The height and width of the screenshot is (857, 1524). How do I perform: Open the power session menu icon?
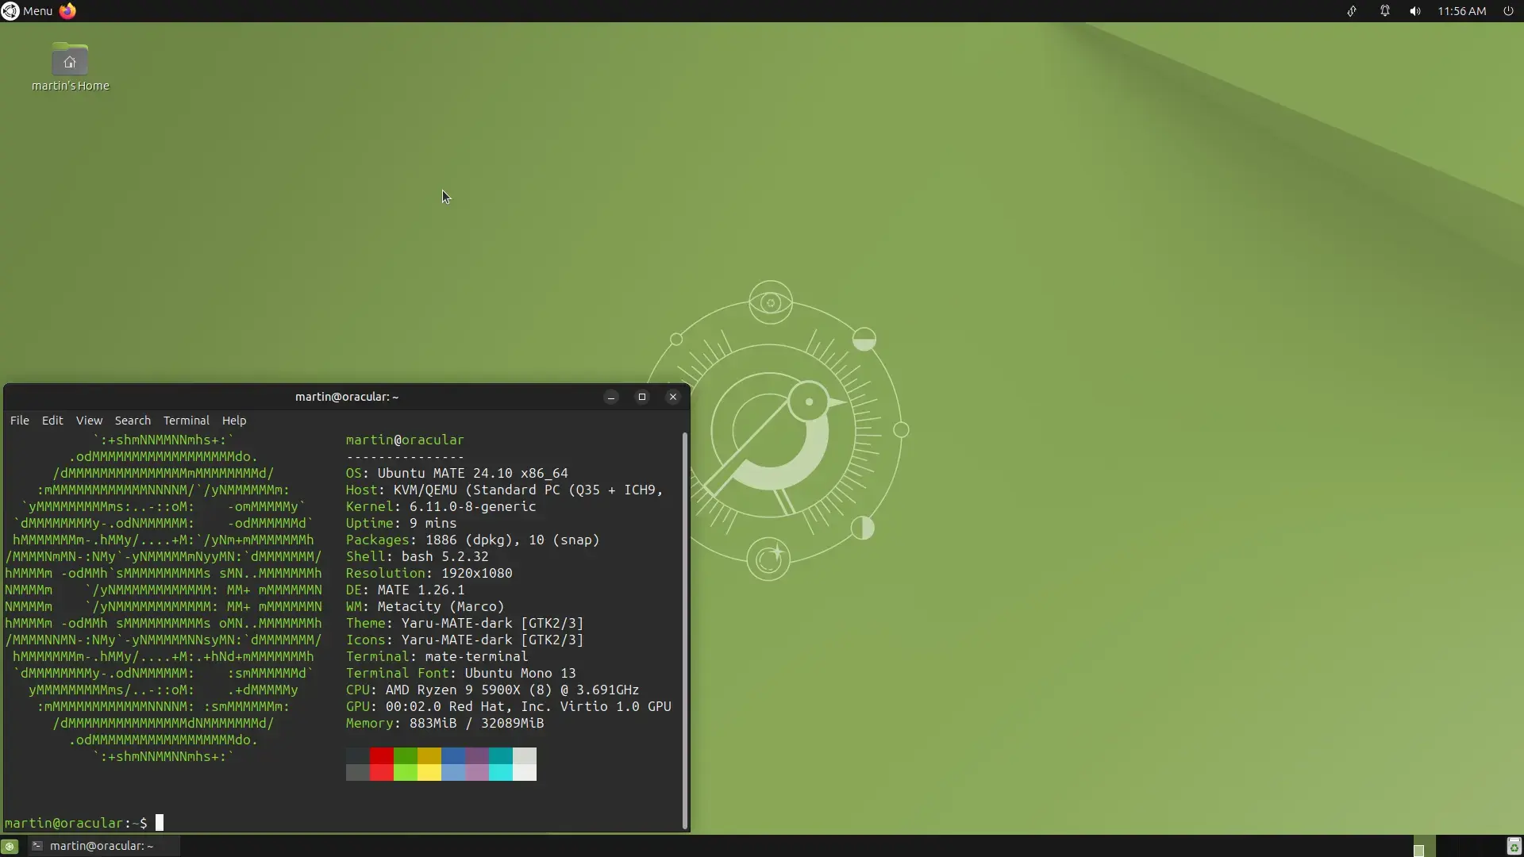pyautogui.click(x=1508, y=11)
